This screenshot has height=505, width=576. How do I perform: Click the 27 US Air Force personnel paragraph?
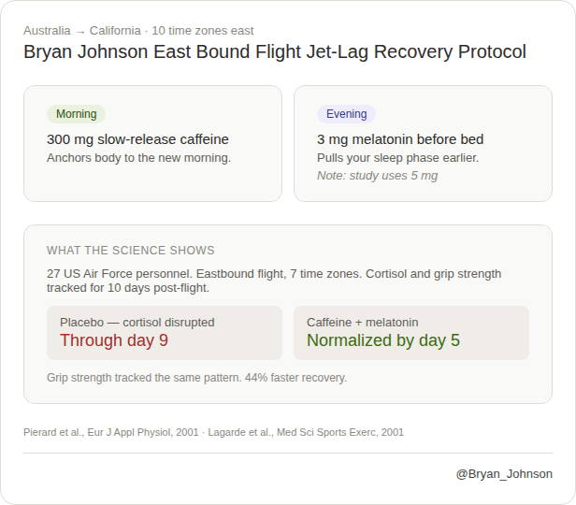(274, 281)
